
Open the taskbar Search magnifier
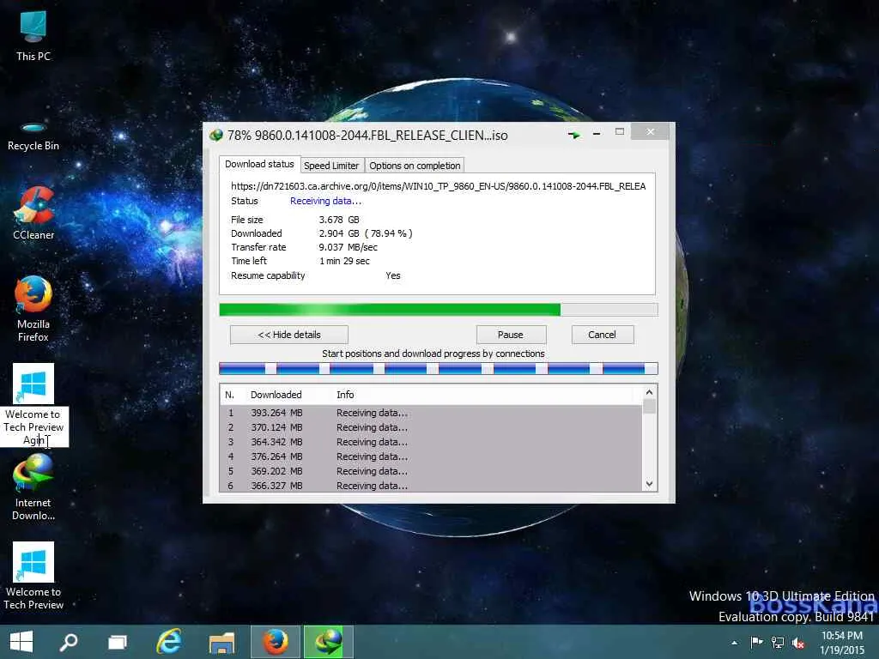[x=69, y=642]
